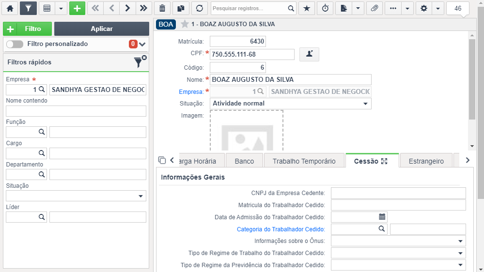
Task: Click the red 0 filter count badge
Action: [x=133, y=44]
